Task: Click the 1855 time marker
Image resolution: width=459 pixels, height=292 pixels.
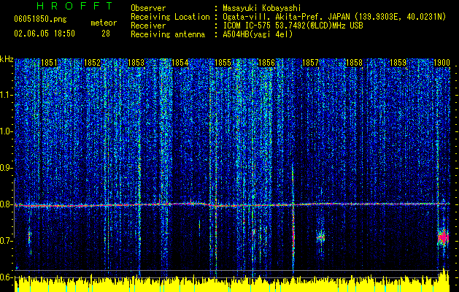Action: point(223,63)
